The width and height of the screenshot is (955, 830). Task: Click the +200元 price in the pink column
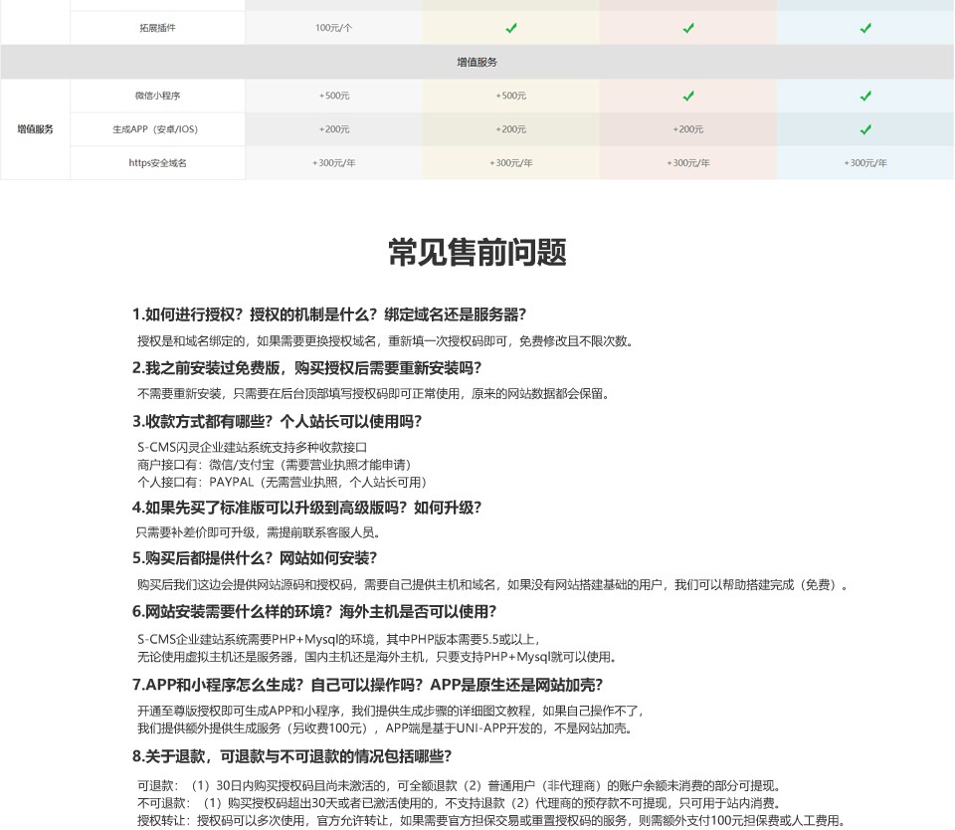click(x=688, y=129)
